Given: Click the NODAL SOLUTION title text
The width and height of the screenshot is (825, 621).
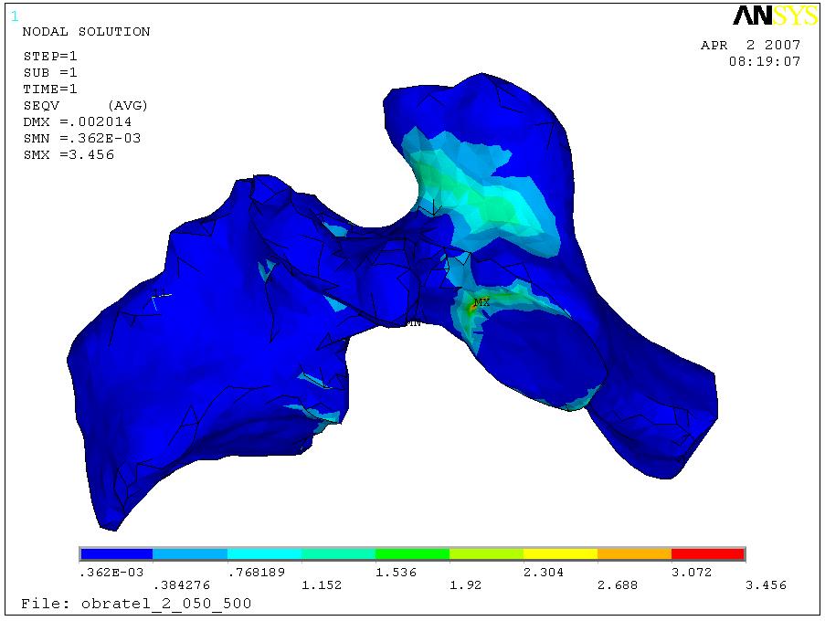Looking at the screenshot, I should (x=86, y=32).
